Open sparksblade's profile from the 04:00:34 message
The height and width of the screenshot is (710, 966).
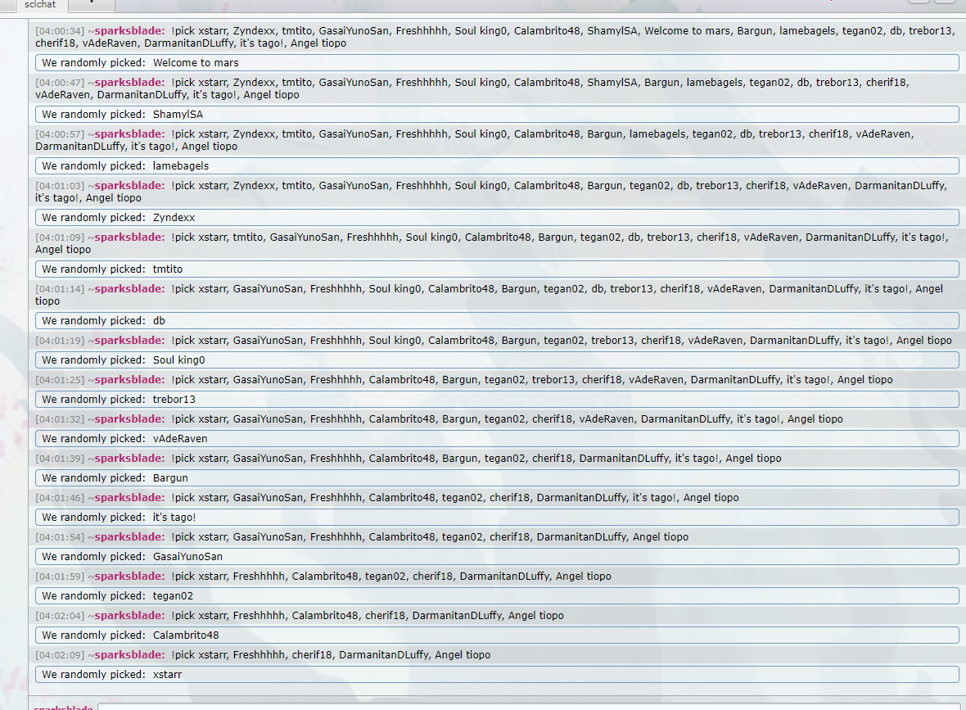click(129, 31)
